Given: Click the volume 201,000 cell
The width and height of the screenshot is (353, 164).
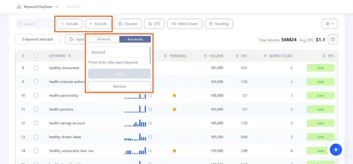Looking at the screenshot, I should tap(217, 68).
